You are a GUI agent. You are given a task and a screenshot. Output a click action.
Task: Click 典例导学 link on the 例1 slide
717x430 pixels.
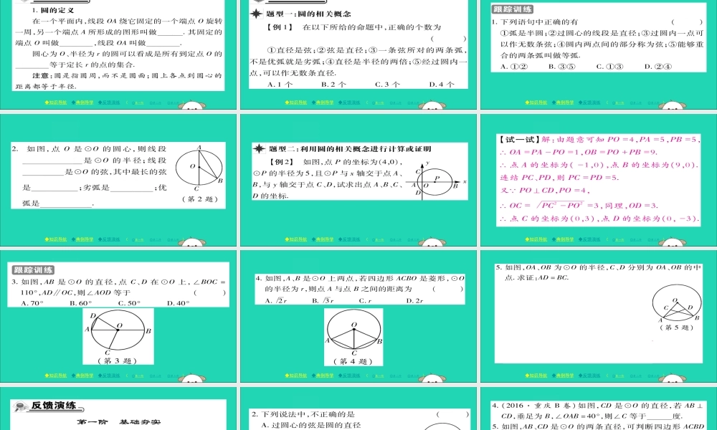(x=323, y=102)
